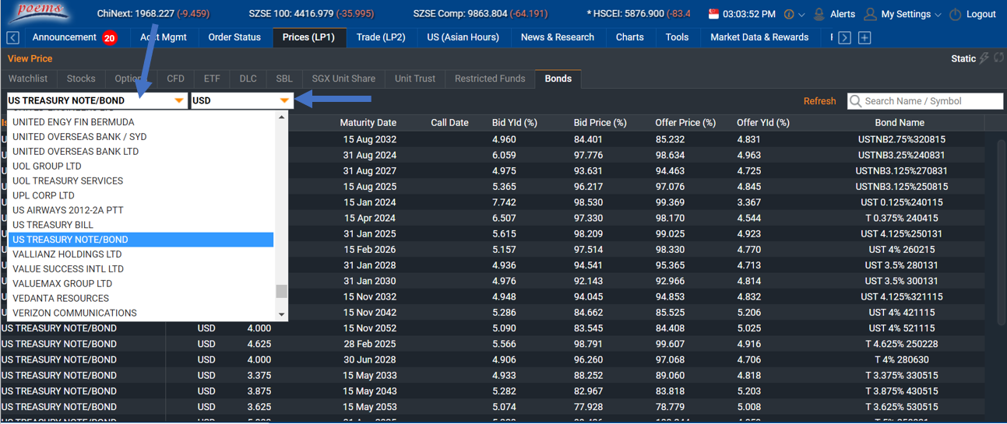Select the Bonds sub-tab
Image resolution: width=1007 pixels, height=424 pixels.
[558, 79]
